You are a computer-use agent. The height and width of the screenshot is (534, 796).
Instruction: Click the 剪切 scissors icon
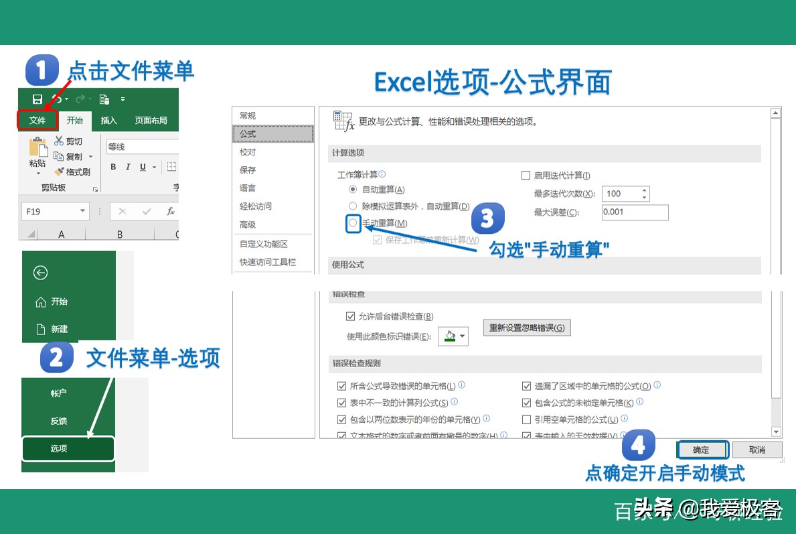click(59, 141)
